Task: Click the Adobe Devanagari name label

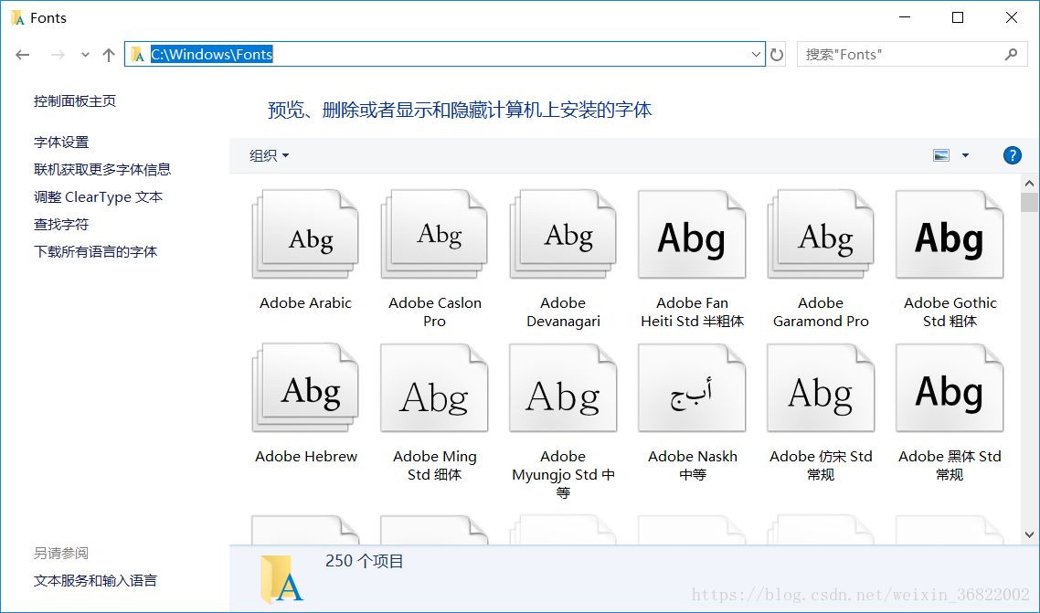Action: point(563,312)
